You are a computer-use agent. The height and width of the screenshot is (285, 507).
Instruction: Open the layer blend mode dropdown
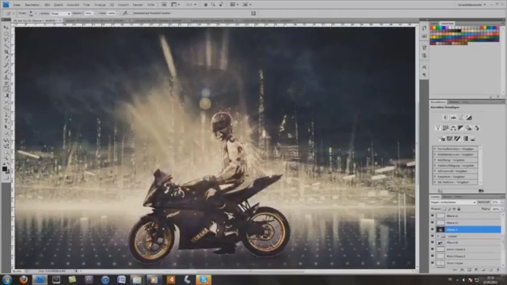tap(453, 202)
